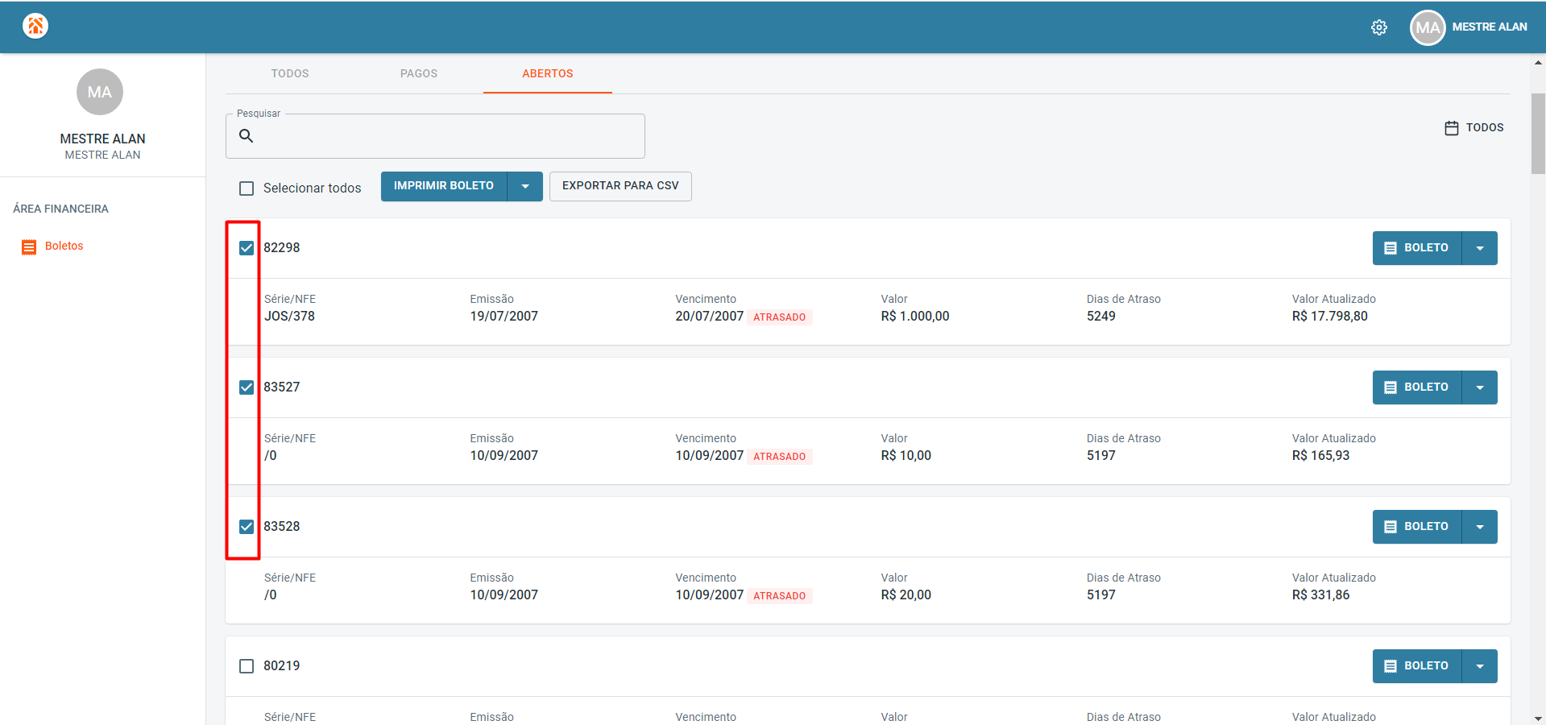This screenshot has height=725, width=1546.
Task: Expand the Boleto dropdown arrow for 83528
Action: pyautogui.click(x=1480, y=527)
